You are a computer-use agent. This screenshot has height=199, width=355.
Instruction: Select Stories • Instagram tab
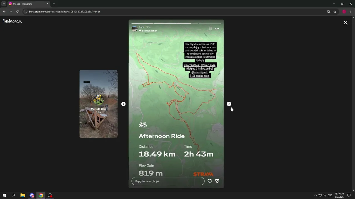coord(29,4)
